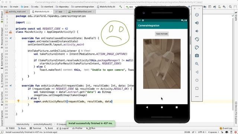The height and width of the screenshot is (134, 238).
Task: Open the Profiler tool window
Action: (77, 128)
